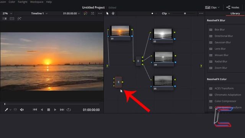This screenshot has width=245, height=138.
Task: Switch to the Library tab
Action: [x=235, y=13]
